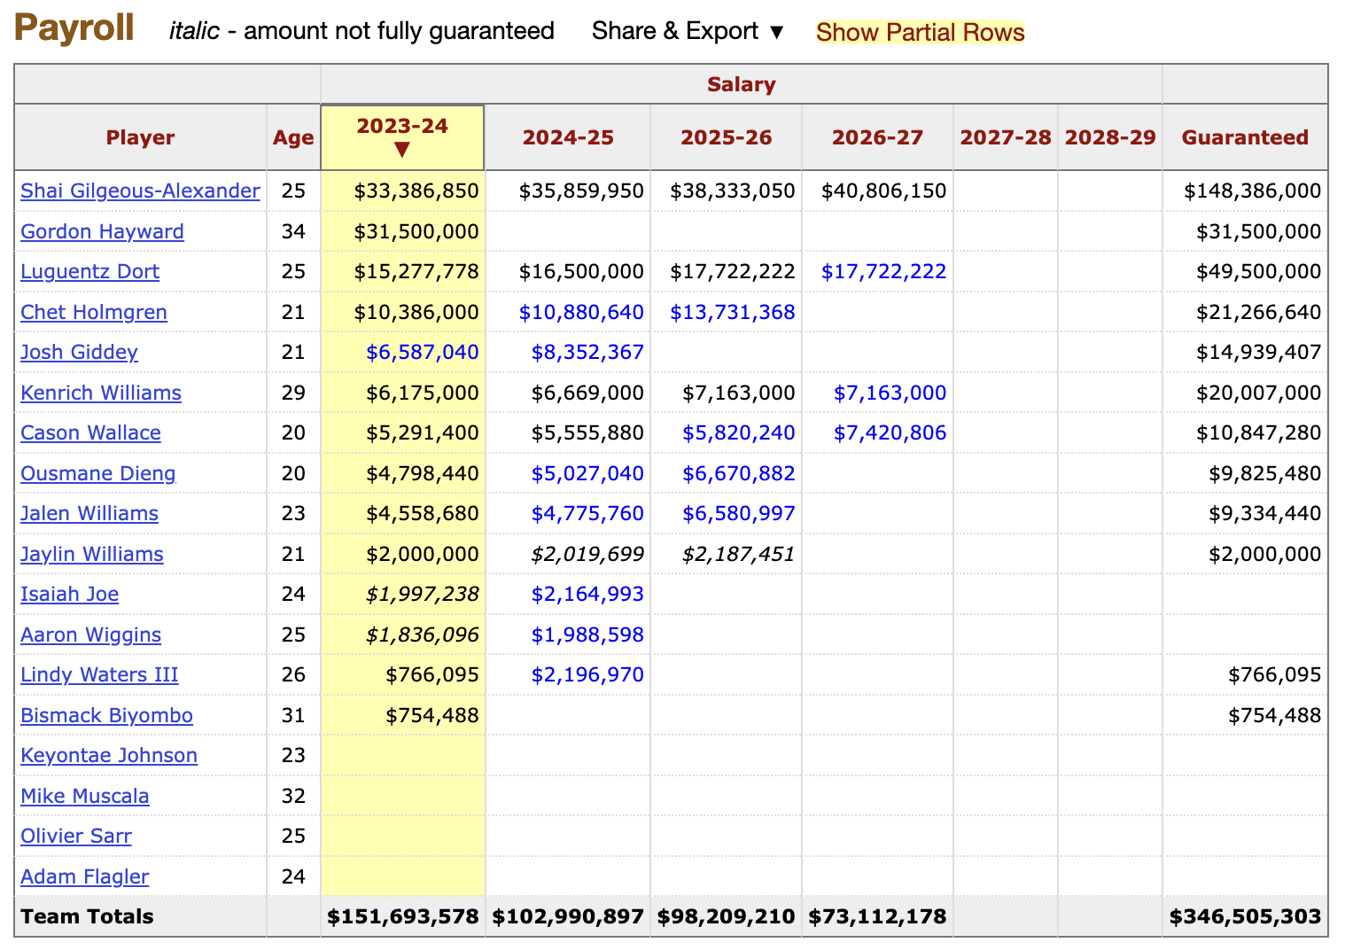
Task: Click team total $151,693,578 for 2023-24
Action: point(403,916)
